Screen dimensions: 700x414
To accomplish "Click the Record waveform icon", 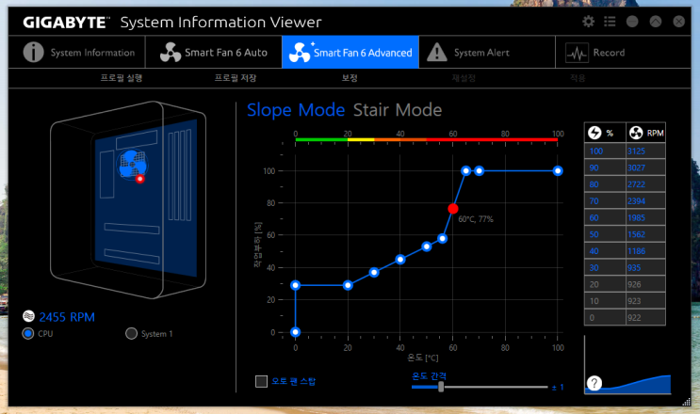I will pyautogui.click(x=577, y=53).
